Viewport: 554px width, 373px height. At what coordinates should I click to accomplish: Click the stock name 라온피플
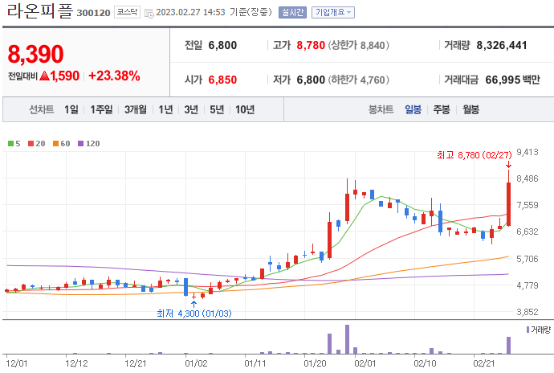(x=39, y=11)
